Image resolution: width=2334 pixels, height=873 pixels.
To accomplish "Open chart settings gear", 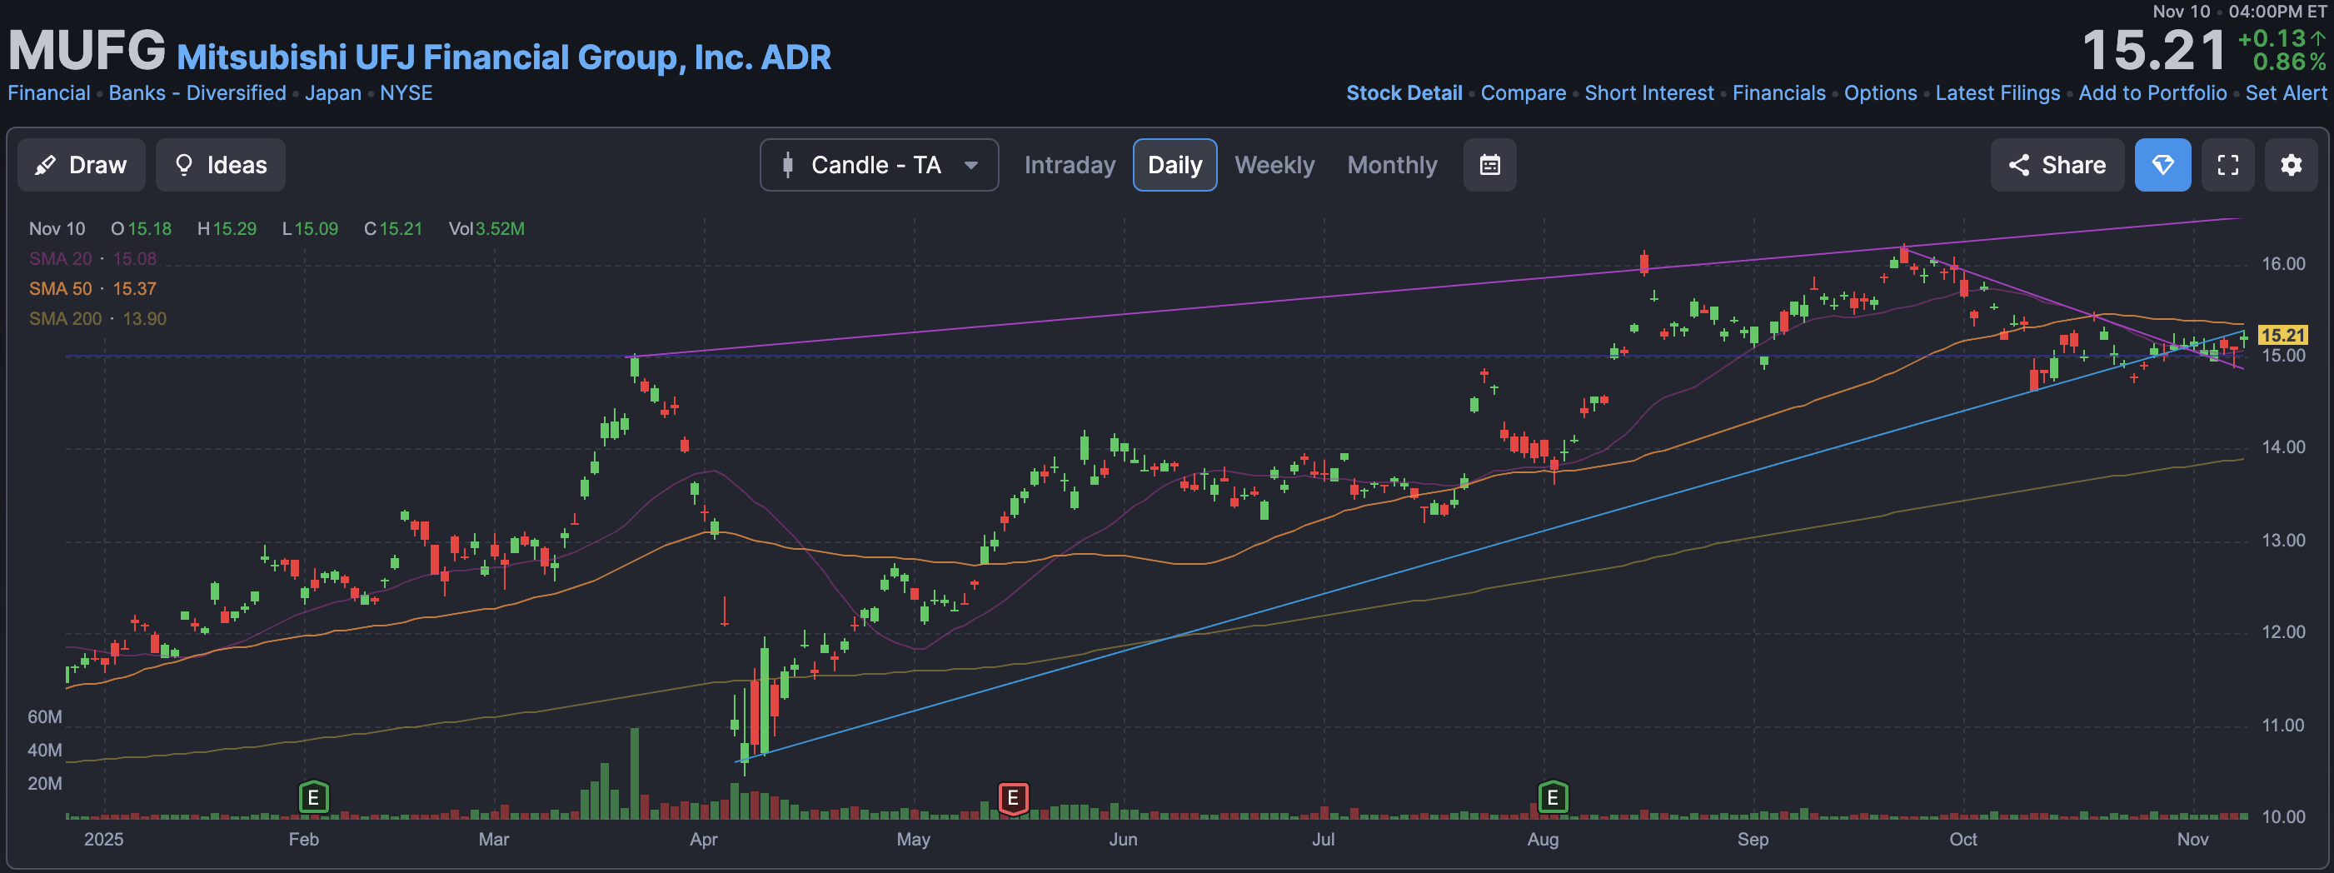I will (2291, 165).
